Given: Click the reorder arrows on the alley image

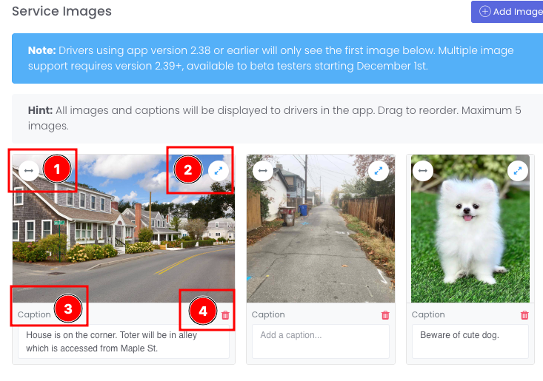Looking at the screenshot, I should pyautogui.click(x=263, y=171).
